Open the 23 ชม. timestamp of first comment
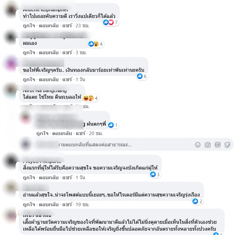Image resolution: width=236 pixels, height=235 pixels. (x=82, y=26)
